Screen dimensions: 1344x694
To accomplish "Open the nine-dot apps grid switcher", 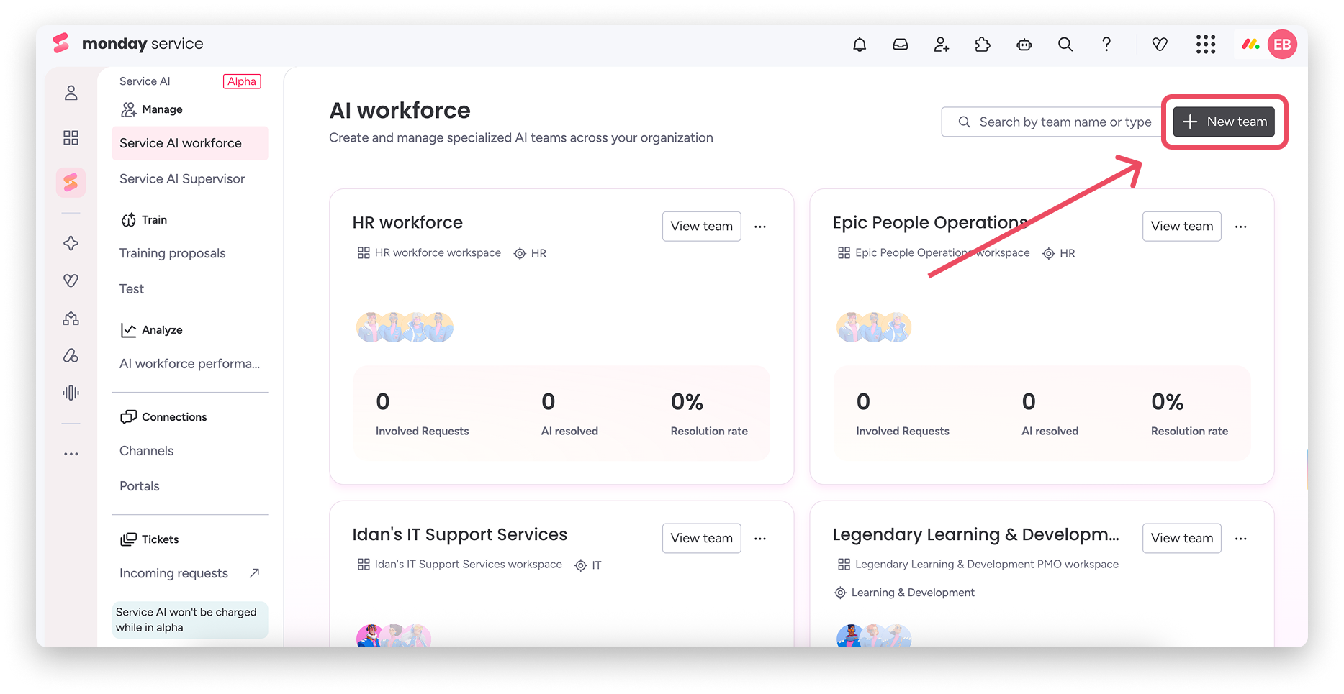I will point(1206,45).
